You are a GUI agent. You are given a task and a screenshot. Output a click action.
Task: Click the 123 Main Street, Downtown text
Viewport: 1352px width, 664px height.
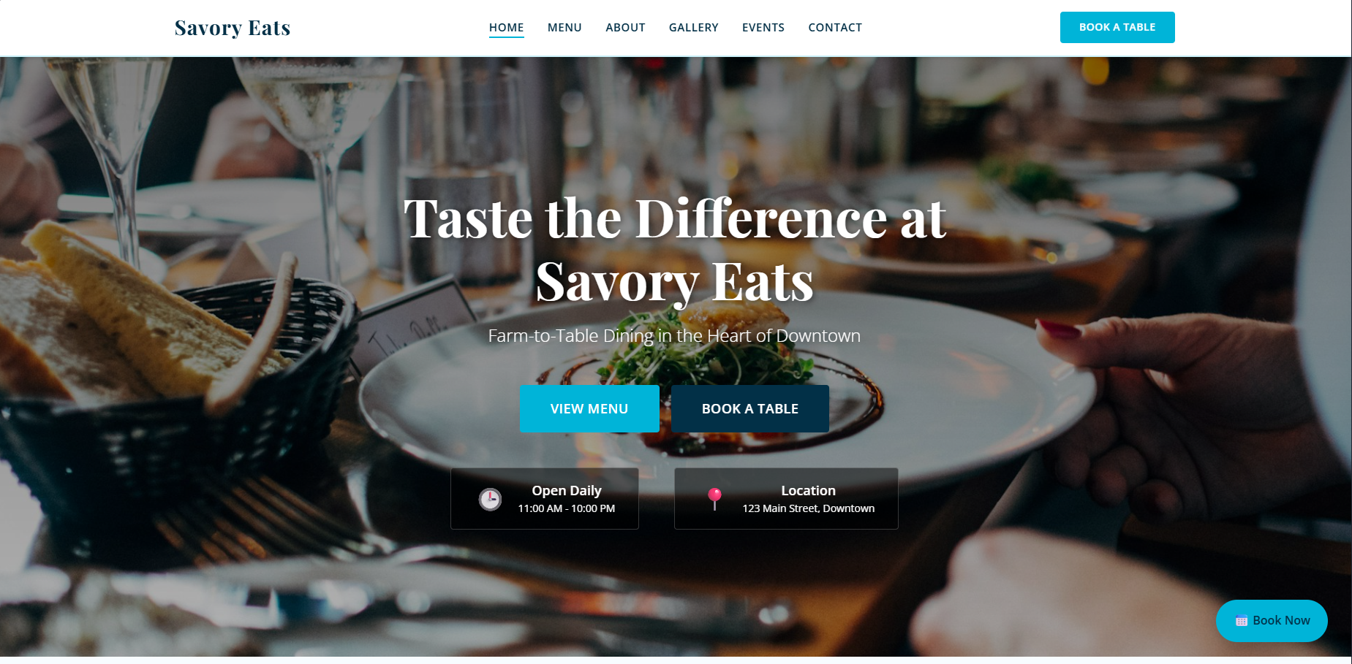(x=809, y=508)
